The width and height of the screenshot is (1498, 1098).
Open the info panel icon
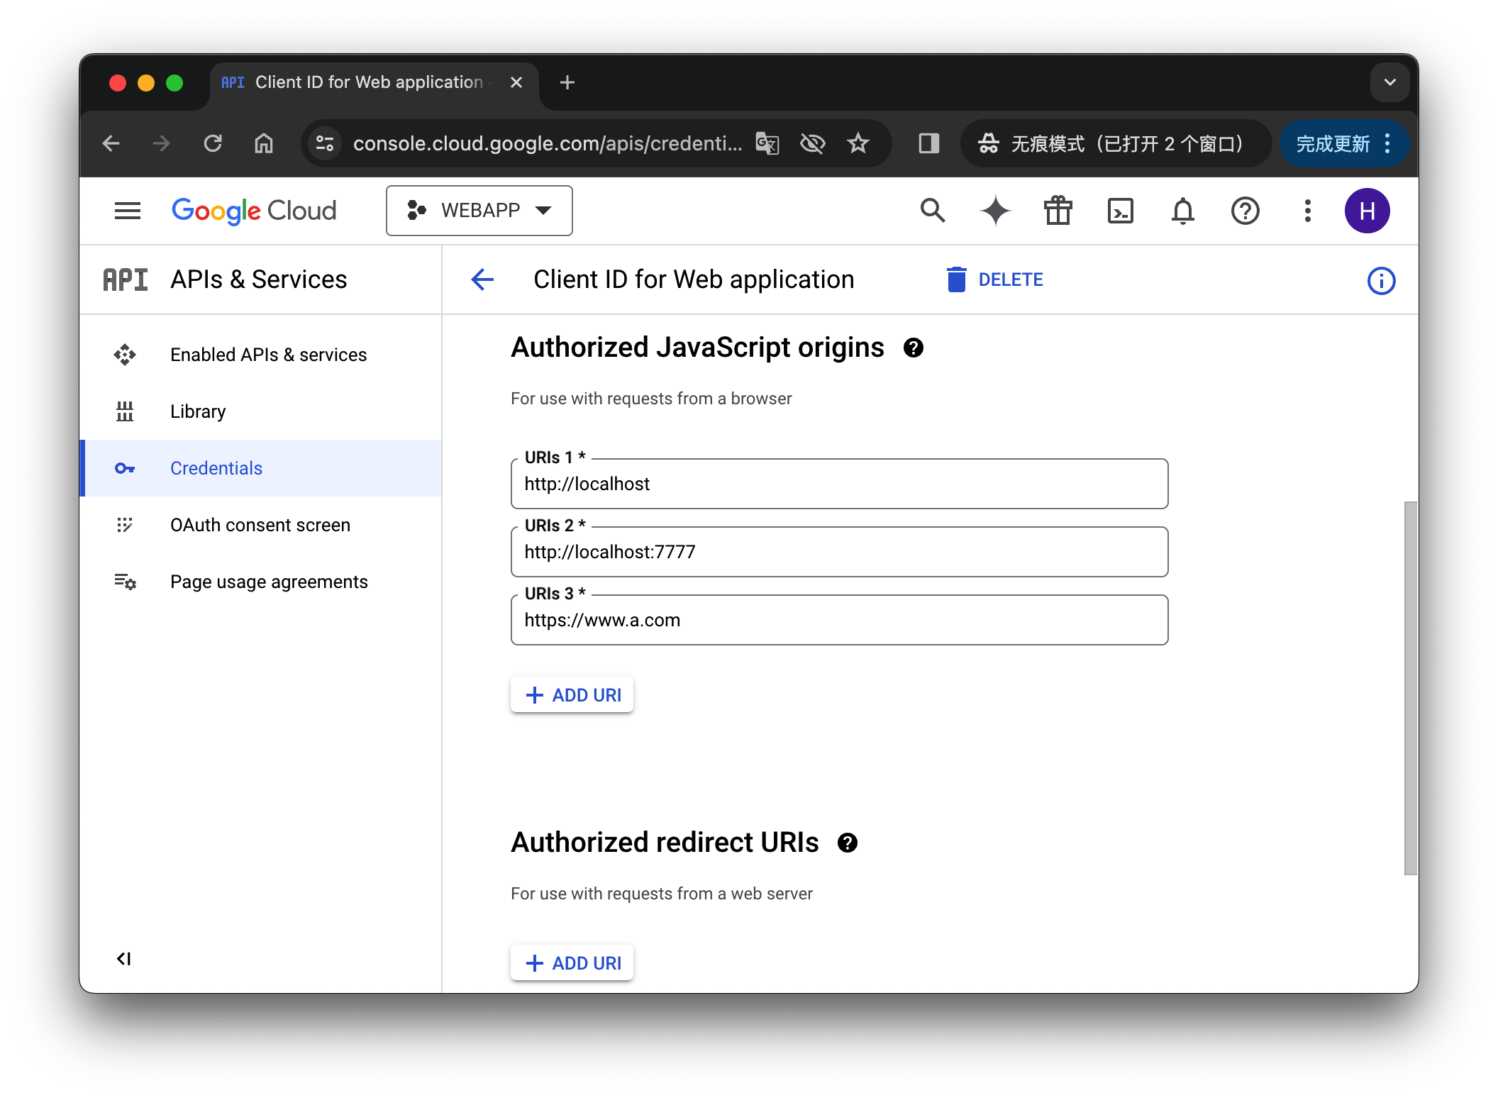1381,281
